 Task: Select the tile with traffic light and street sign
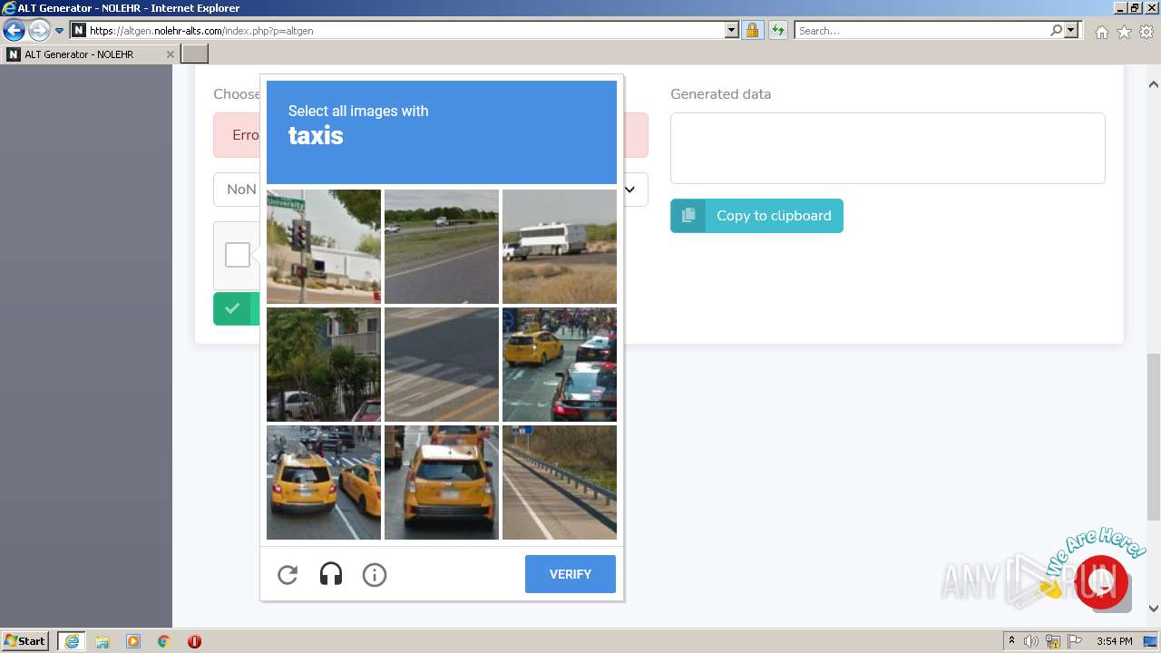tap(324, 247)
